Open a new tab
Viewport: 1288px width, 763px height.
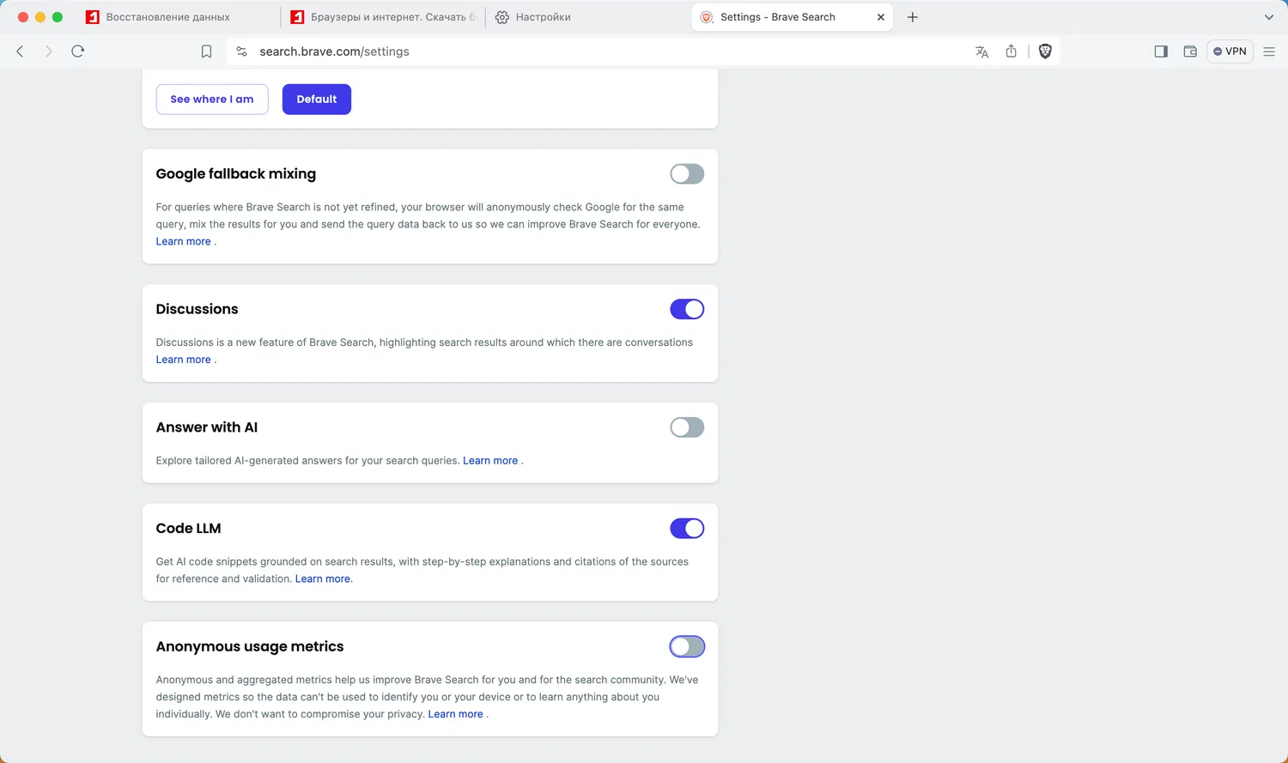click(913, 17)
